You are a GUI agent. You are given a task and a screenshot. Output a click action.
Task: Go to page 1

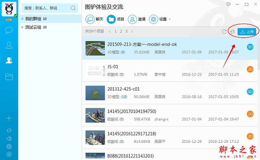pyautogui.click(x=116, y=31)
